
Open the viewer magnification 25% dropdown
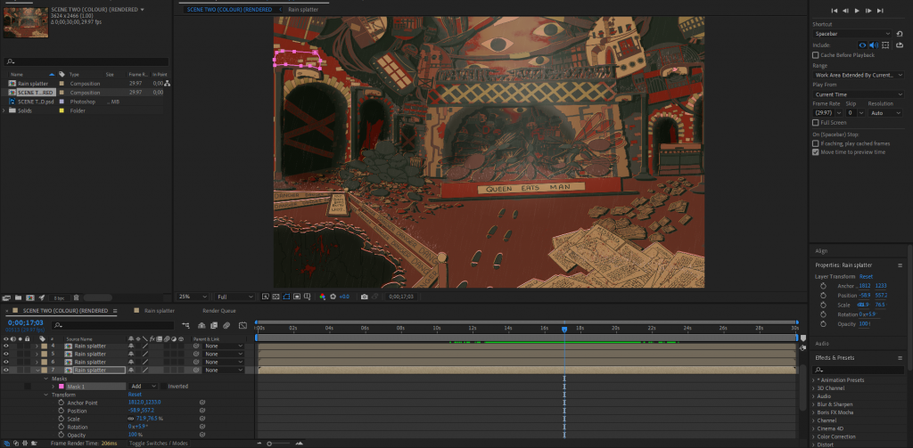click(193, 297)
